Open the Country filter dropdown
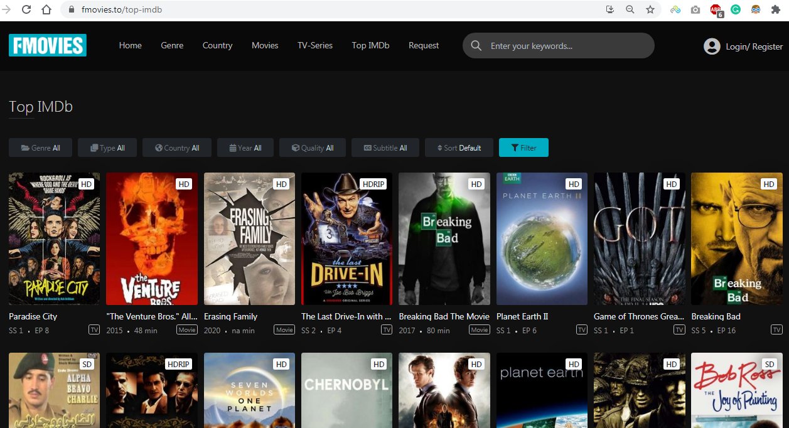The image size is (789, 428). tap(177, 147)
